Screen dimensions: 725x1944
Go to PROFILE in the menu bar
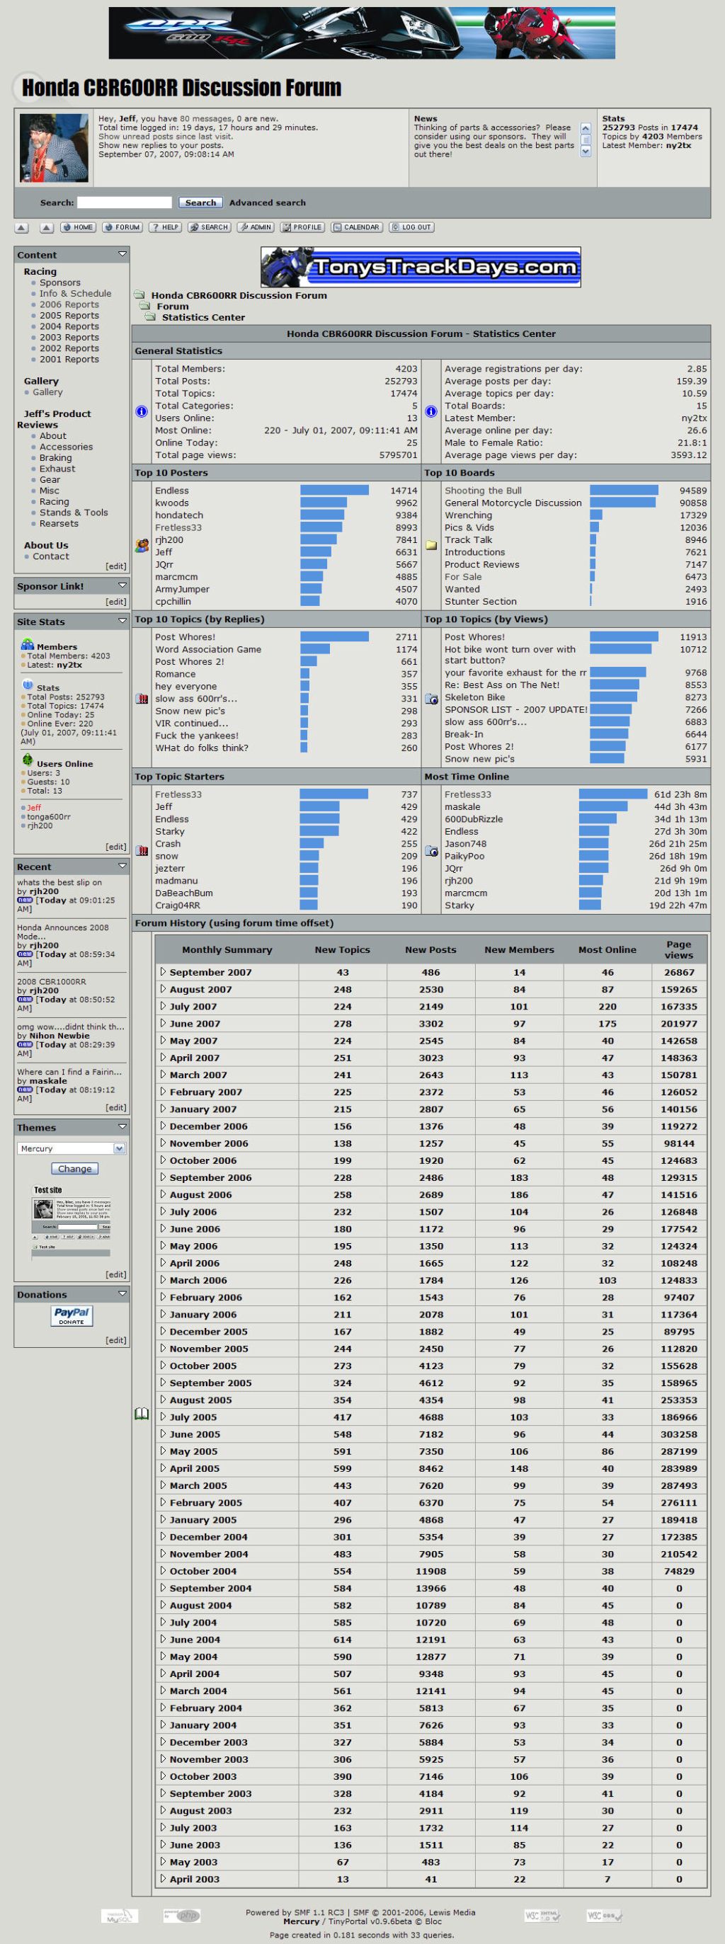302,227
